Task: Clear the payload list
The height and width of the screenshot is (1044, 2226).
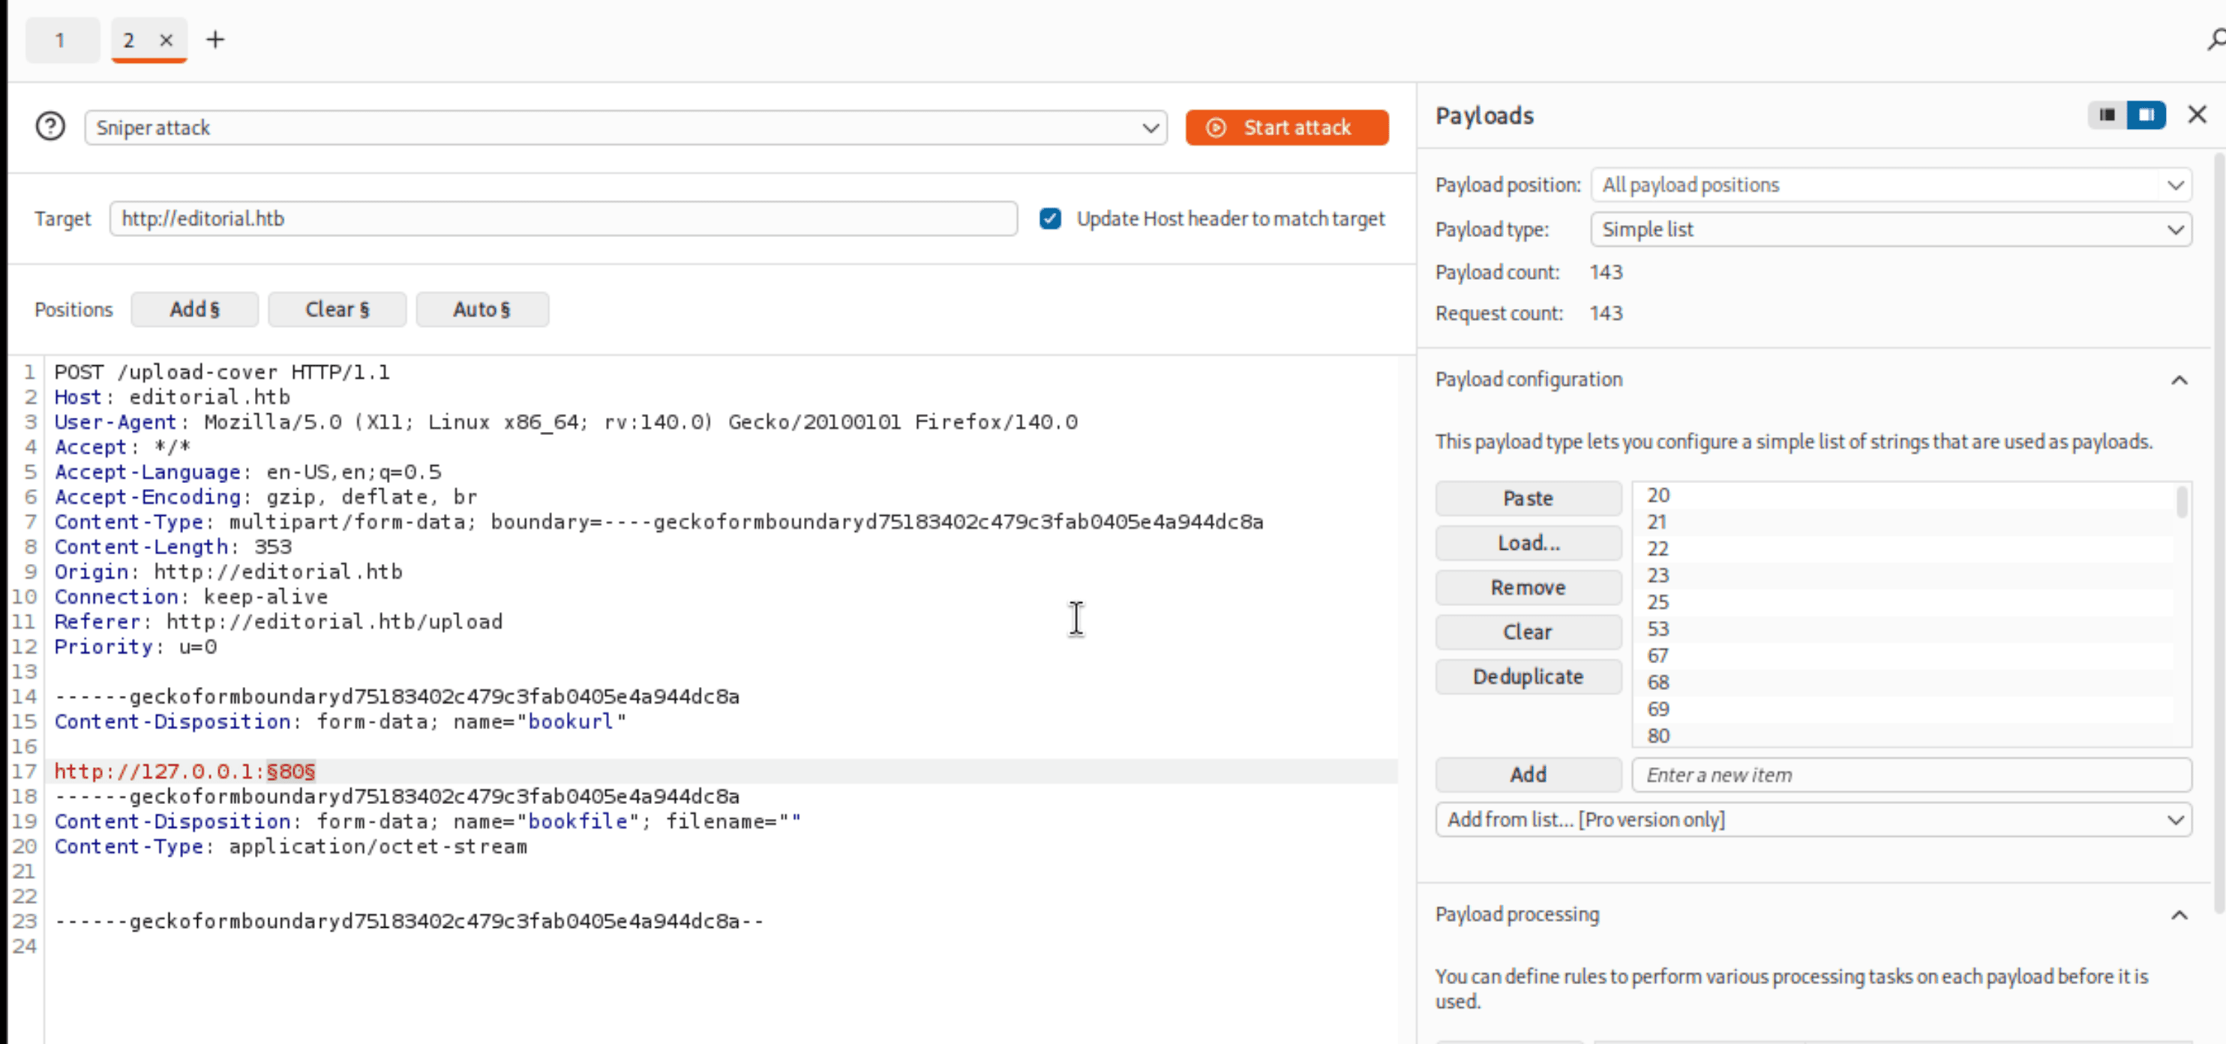Action: (1528, 631)
